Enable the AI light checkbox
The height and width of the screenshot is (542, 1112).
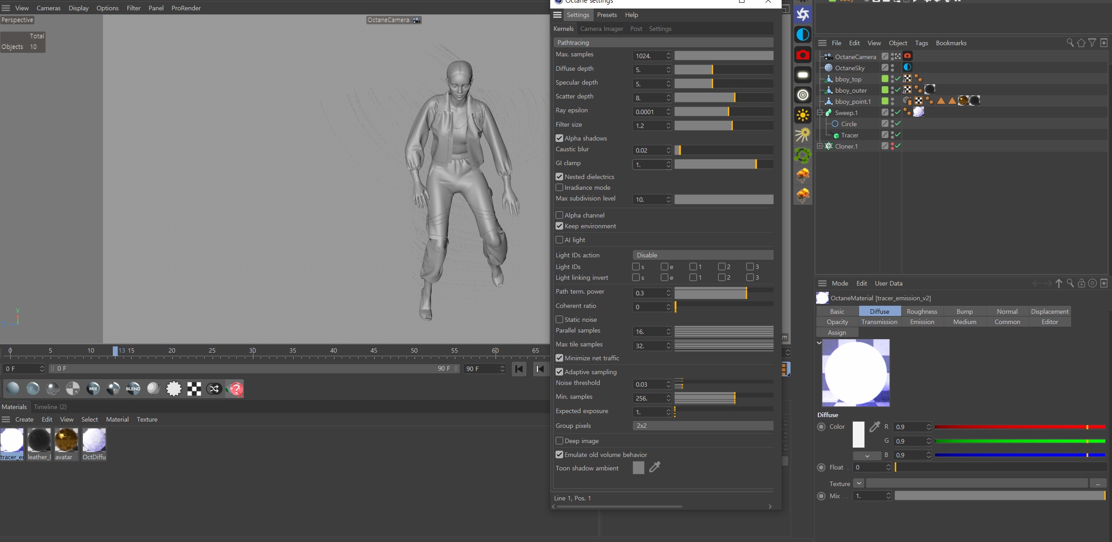pos(559,240)
